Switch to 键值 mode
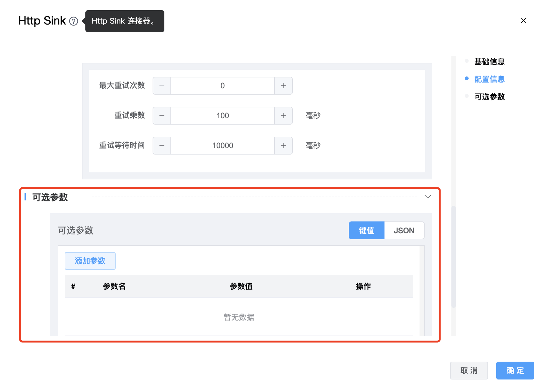 [x=366, y=230]
